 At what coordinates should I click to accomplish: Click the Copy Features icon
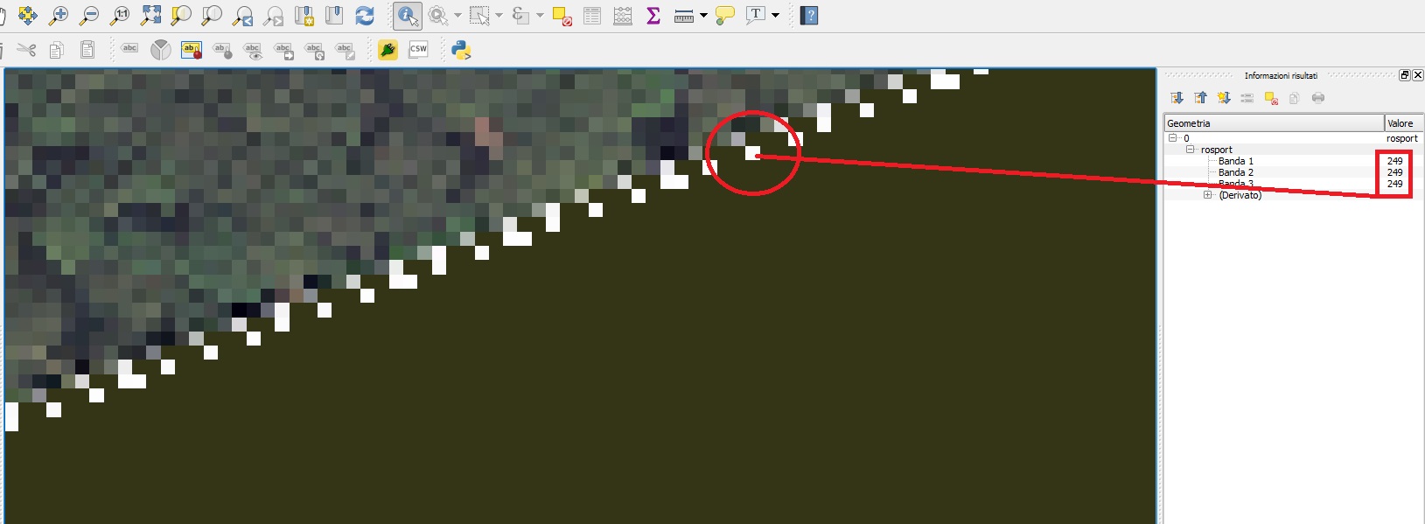[x=57, y=50]
